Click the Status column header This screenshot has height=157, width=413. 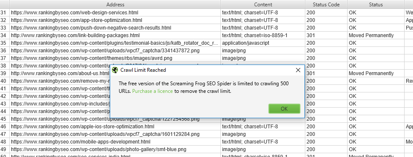pyautogui.click(x=375, y=5)
